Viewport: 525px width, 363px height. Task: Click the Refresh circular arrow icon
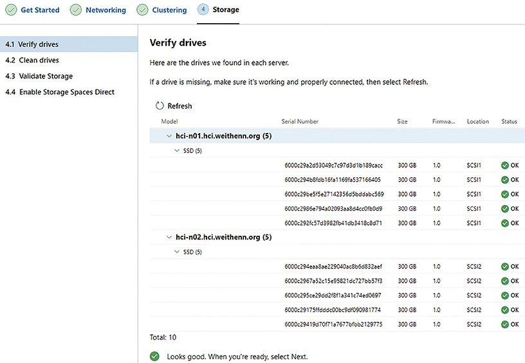tap(160, 106)
